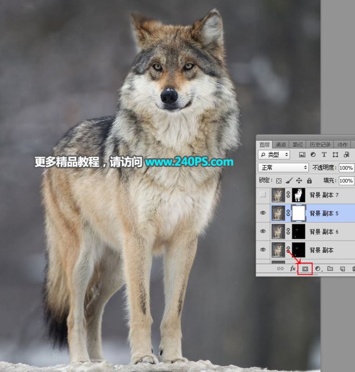This screenshot has height=372, width=355.
Task: Filter layers by text layer type
Action: pos(324,154)
